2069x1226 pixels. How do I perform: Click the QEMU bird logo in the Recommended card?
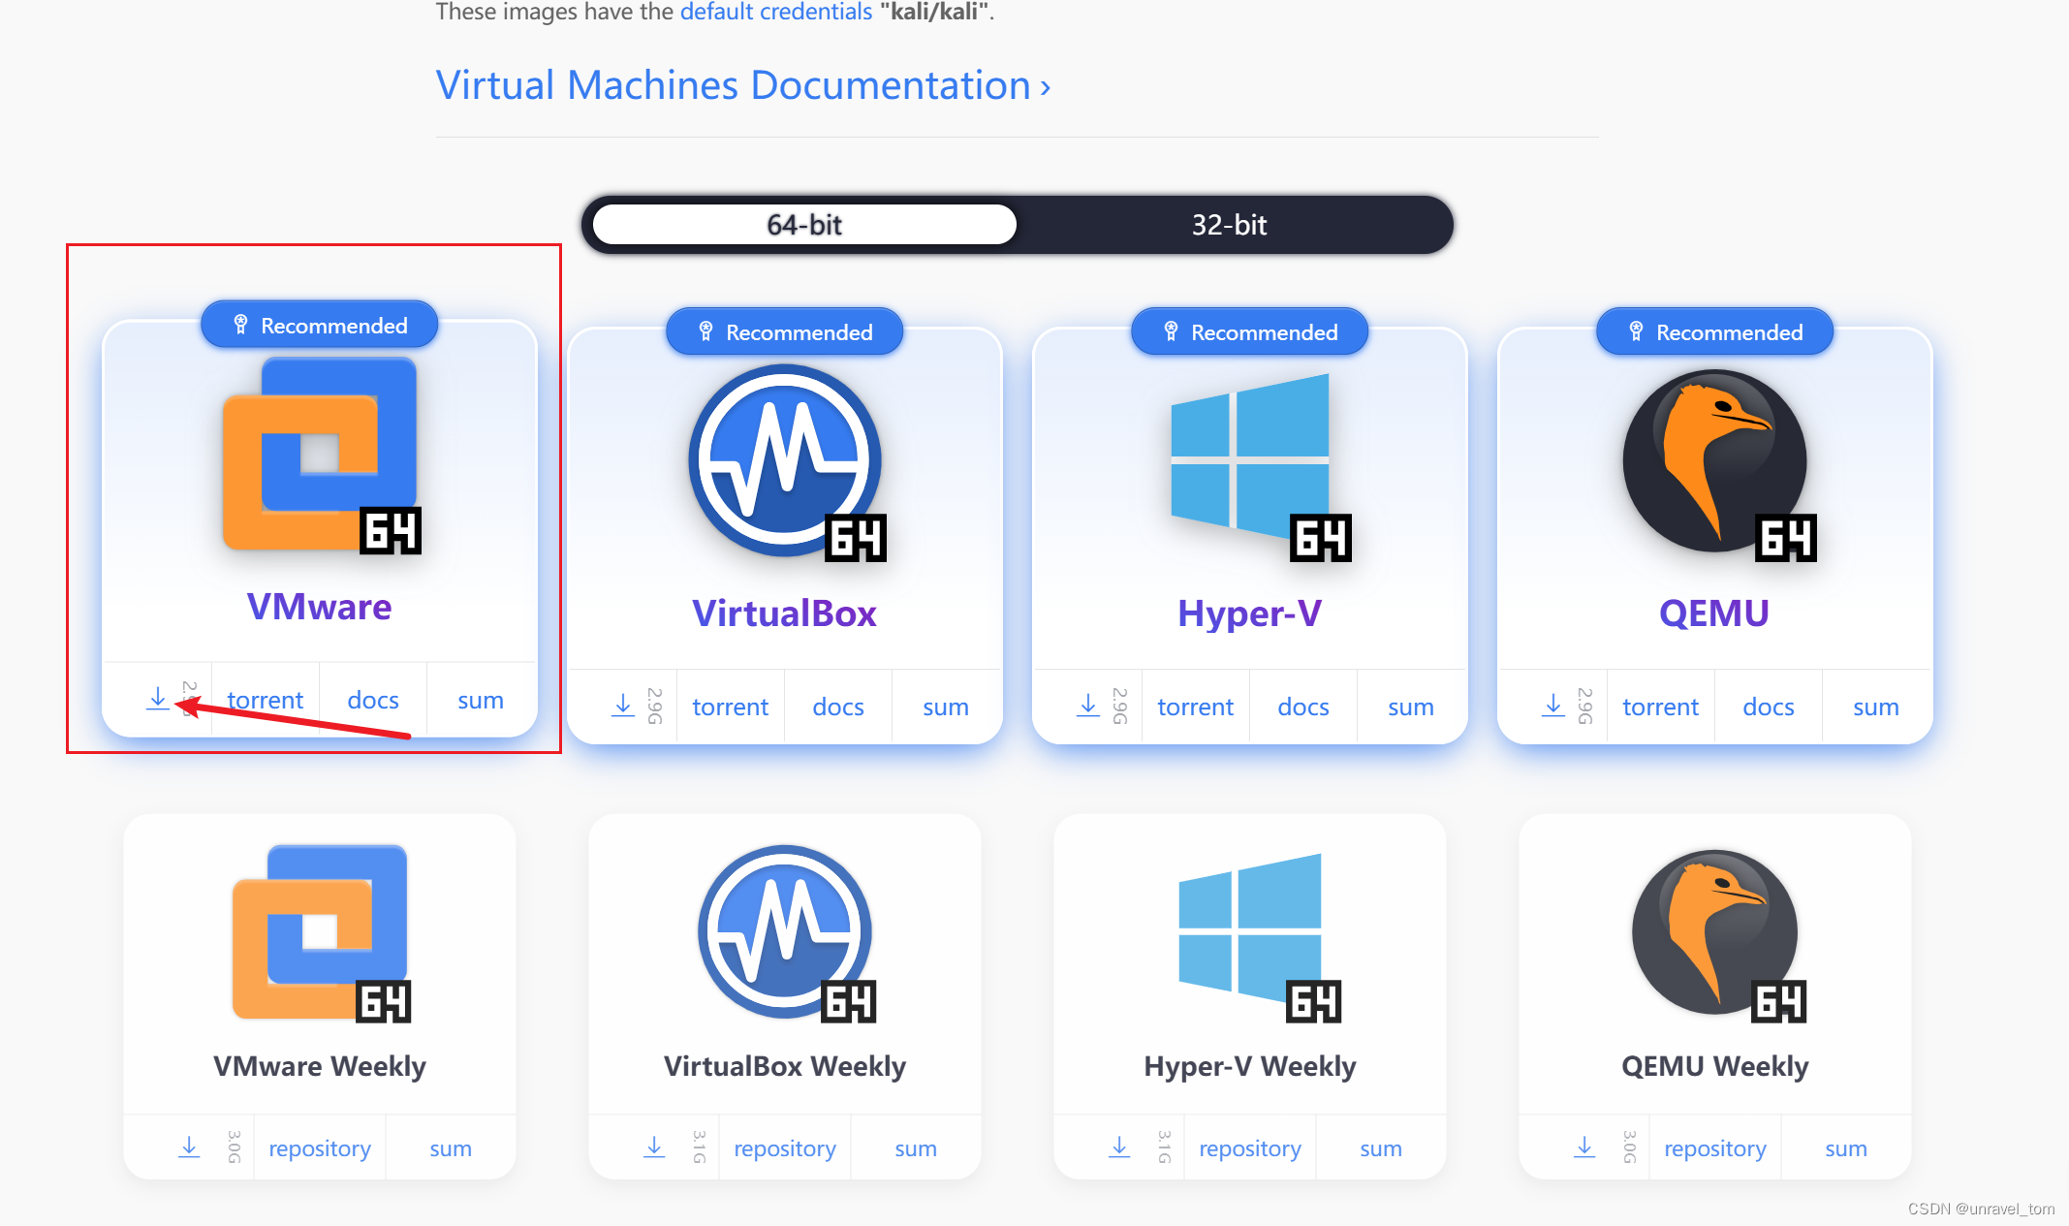(x=1718, y=463)
